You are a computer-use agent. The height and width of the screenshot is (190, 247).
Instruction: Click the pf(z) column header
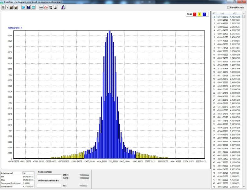click(x=235, y=13)
